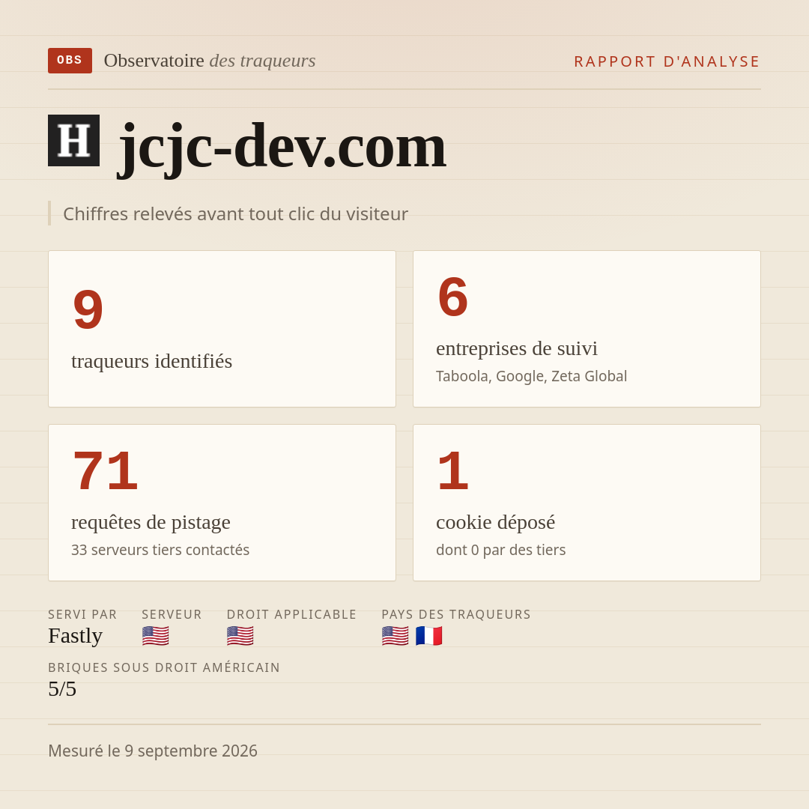Click the 'Serveur' column label
Viewport: 809px width, 809px height.
point(172,614)
